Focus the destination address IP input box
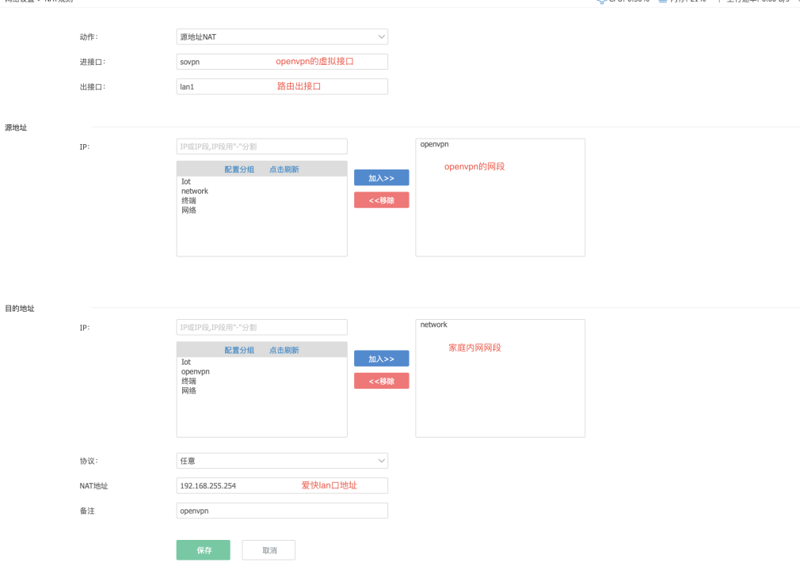 pos(261,327)
